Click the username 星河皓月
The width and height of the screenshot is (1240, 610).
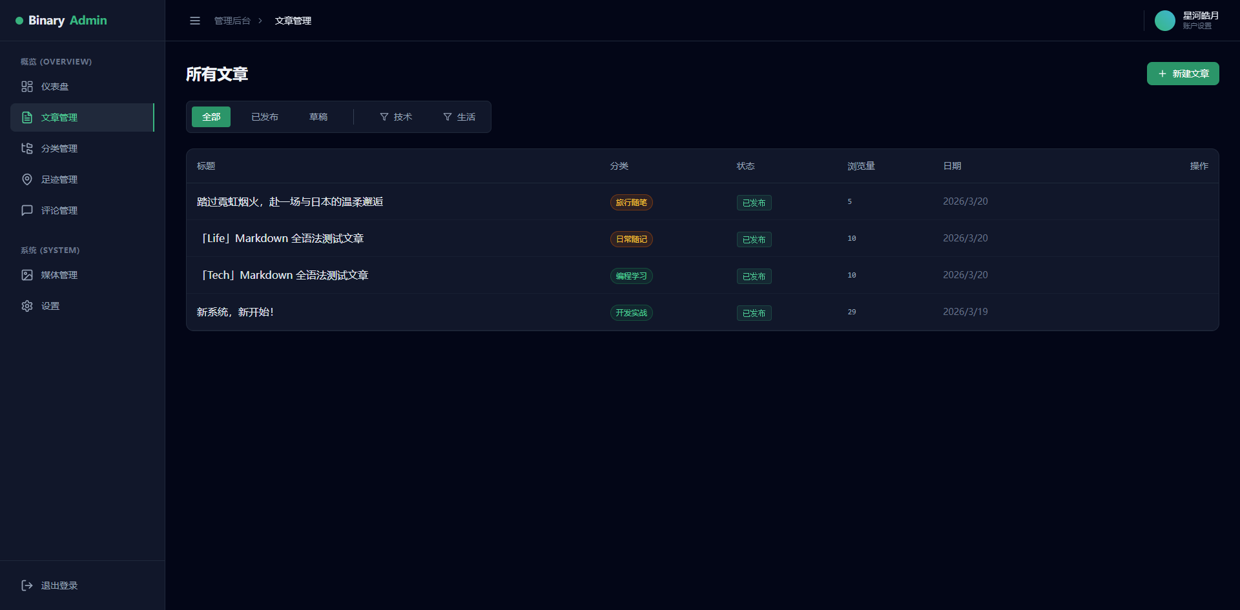[x=1201, y=15]
